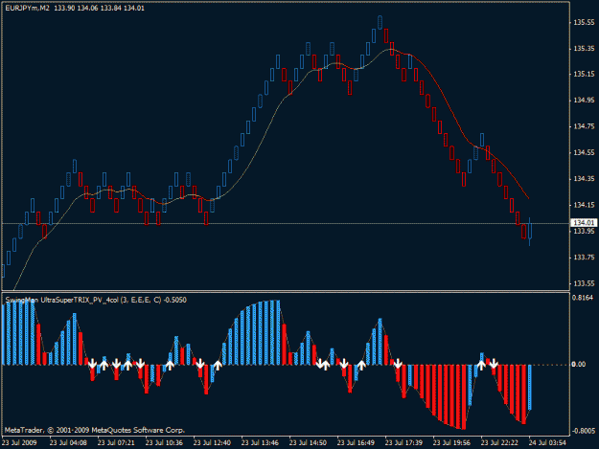The image size is (599, 449).
Task: Select the SwingMan UltraSuperTRIX indicator label
Action: click(96, 301)
